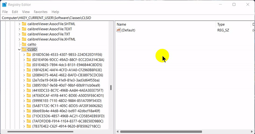Maximize the Registry Editor window
The image size is (255, 134).
pos(234,4)
